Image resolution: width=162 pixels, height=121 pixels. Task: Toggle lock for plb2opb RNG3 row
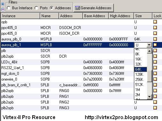[155, 108]
